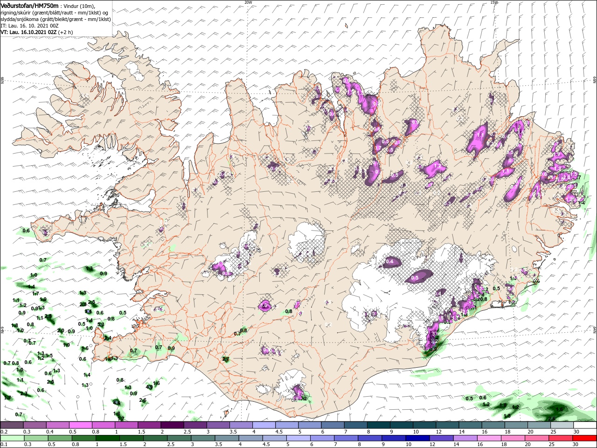Screen dimensions: 597x448
Task: Click the darkest purple 2–2.5 swatch in snow legend
Action: (172, 425)
